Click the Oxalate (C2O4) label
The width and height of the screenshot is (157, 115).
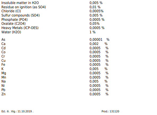pos(14,24)
